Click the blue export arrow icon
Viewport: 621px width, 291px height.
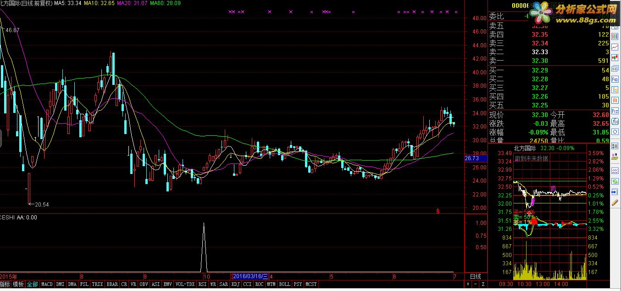615,191
